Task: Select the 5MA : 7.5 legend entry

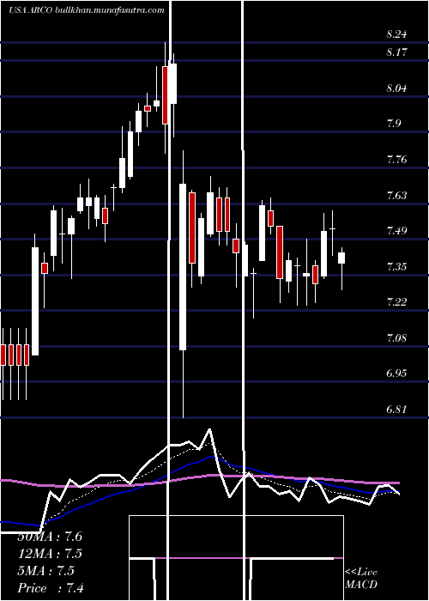Action: pyautogui.click(x=46, y=571)
